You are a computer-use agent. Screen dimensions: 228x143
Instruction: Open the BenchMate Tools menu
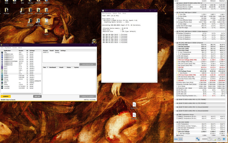tap(2, 48)
